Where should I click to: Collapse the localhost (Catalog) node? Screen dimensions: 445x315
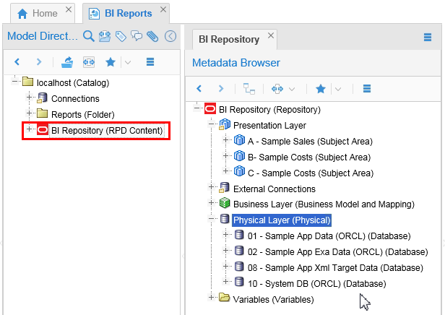click(14, 82)
